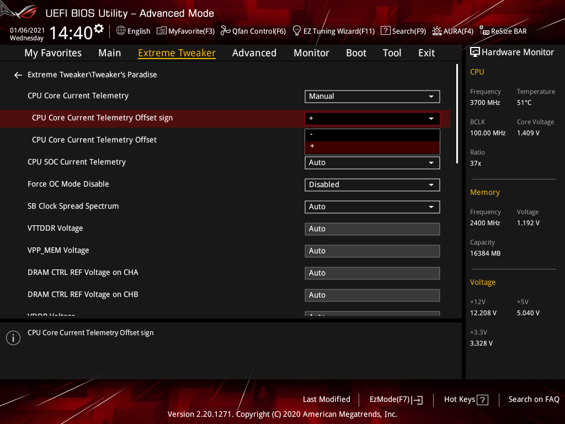Click the ReSize BAR icon
Image resolution: width=565 pixels, height=424 pixels.
[x=484, y=31]
